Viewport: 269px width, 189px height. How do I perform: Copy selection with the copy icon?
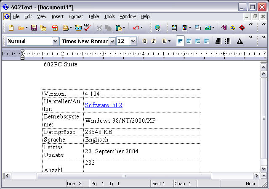click(x=109, y=28)
